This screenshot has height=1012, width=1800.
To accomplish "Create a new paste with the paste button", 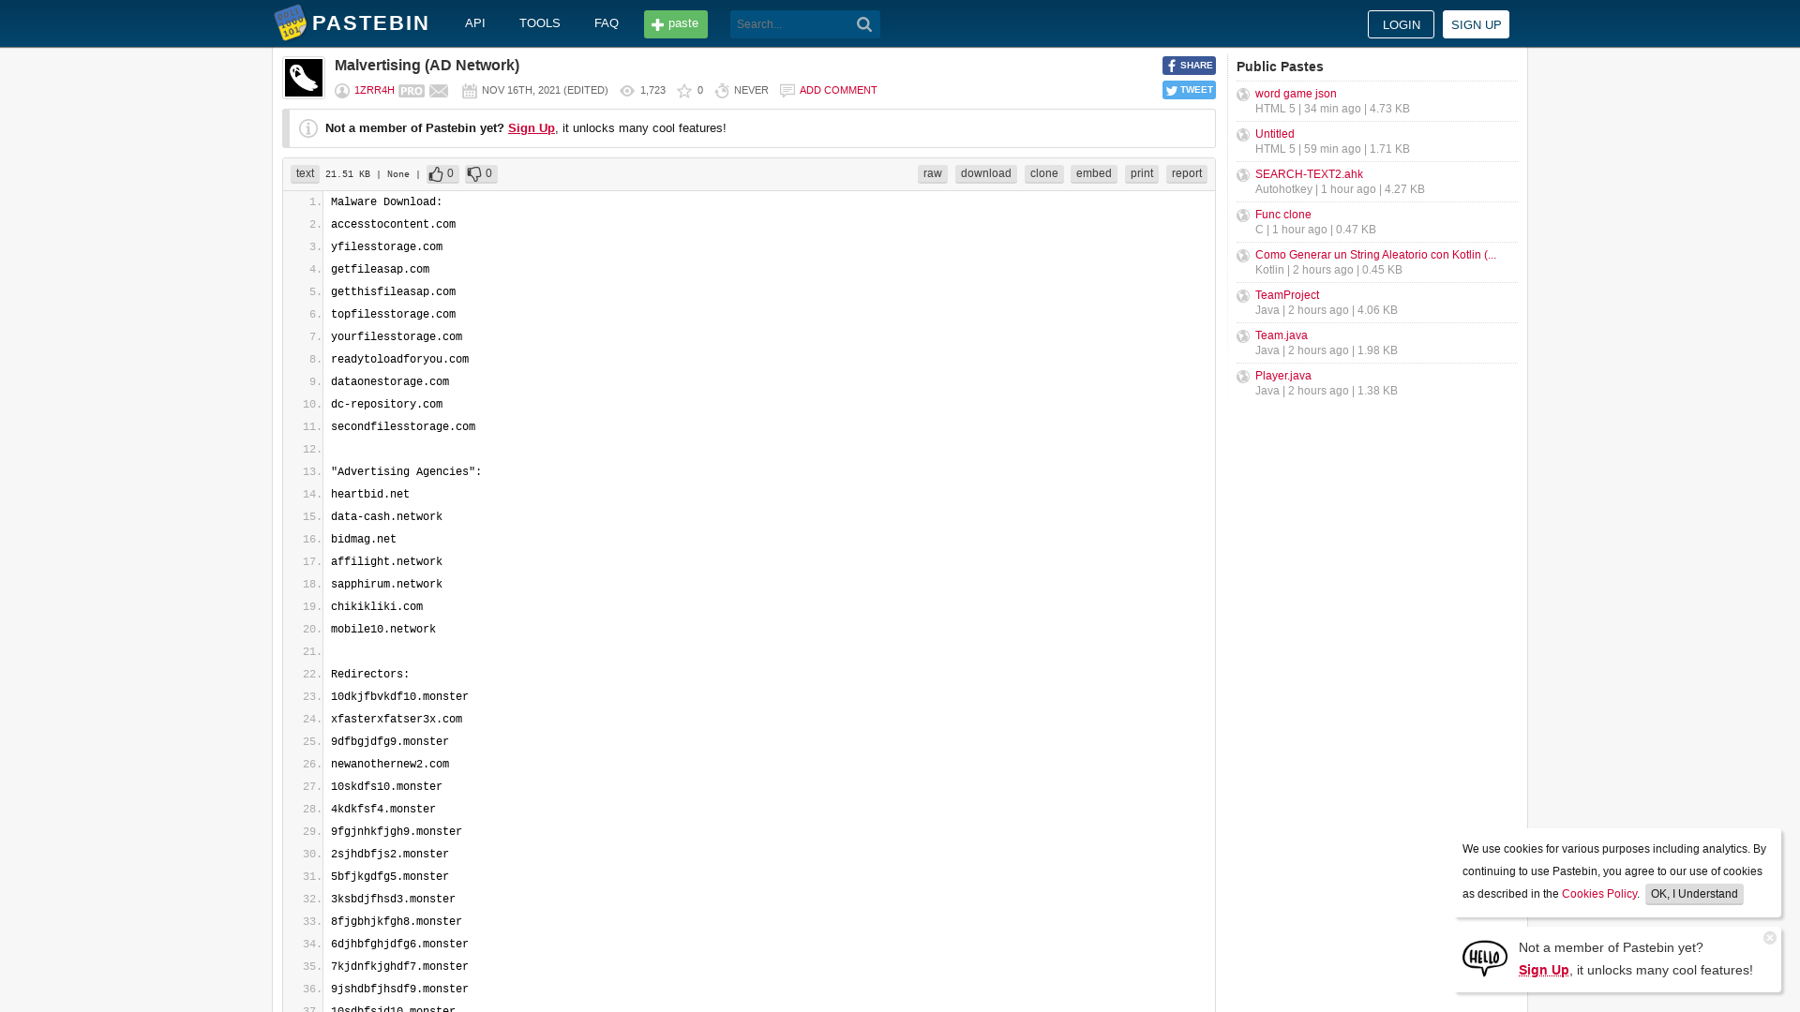I will [x=676, y=24].
